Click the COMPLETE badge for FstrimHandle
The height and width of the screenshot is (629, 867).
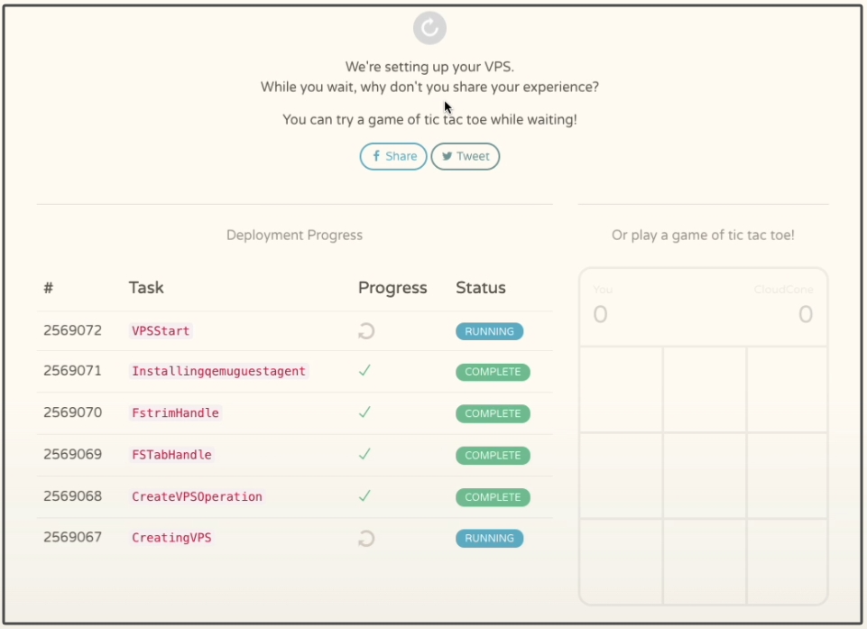pyautogui.click(x=493, y=413)
